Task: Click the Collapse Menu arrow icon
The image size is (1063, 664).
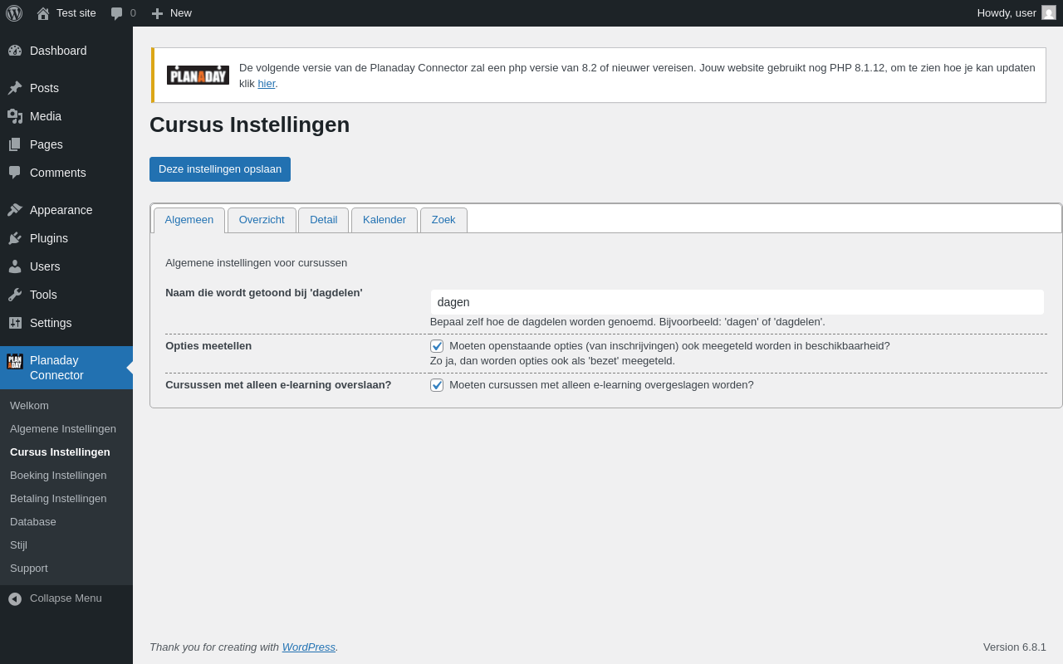Action: 15,598
